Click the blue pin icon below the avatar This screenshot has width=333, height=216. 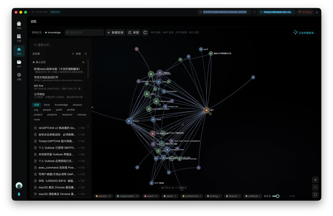tap(19, 194)
